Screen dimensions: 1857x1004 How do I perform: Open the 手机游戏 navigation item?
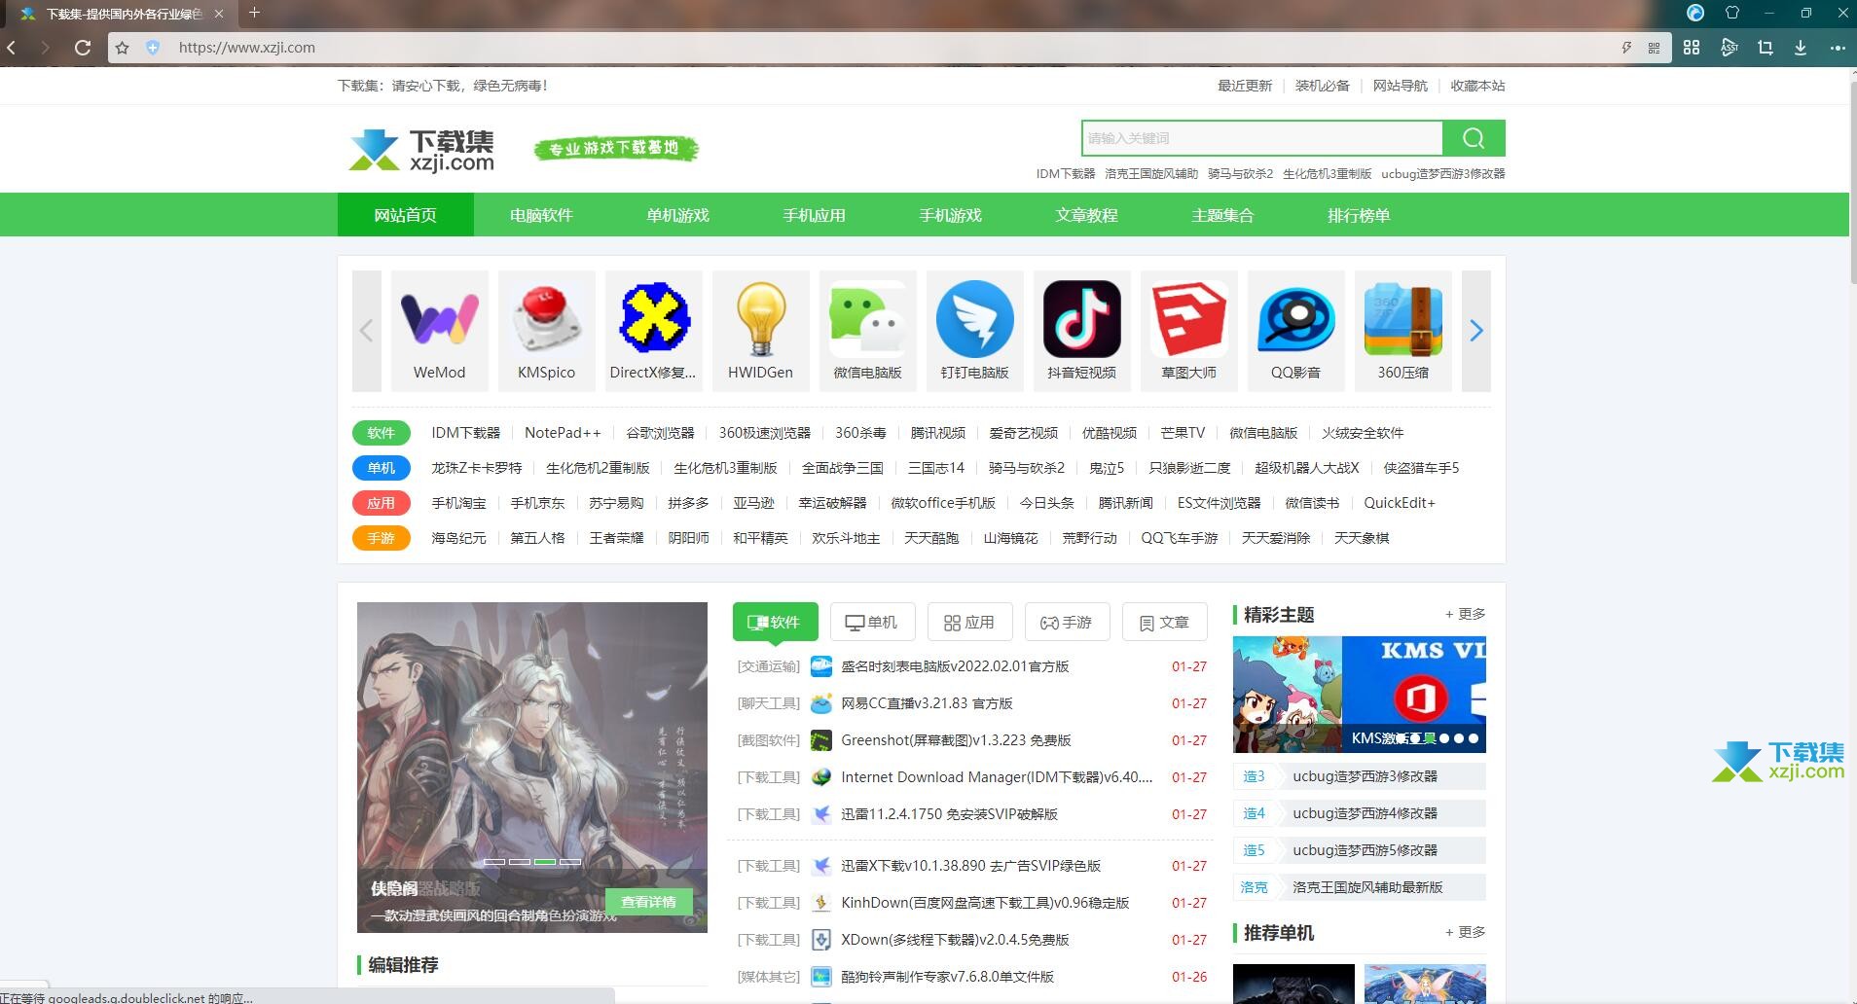[x=951, y=215]
